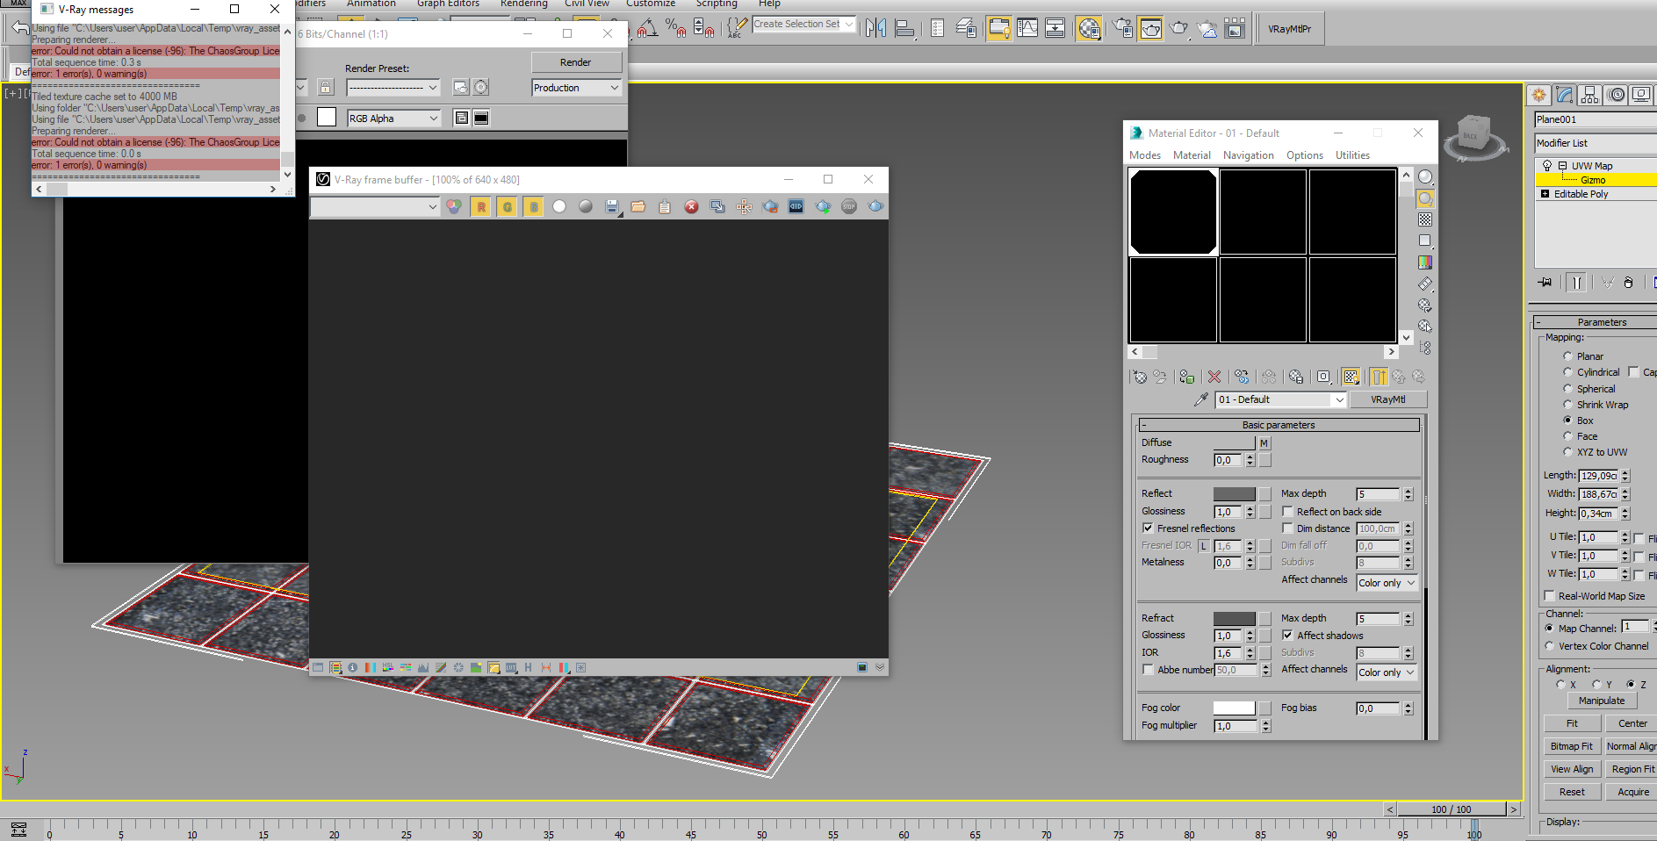Screen dimensions: 1657x841
Task: Click Pin Stack icon below modifier stack
Action: click(x=1545, y=282)
